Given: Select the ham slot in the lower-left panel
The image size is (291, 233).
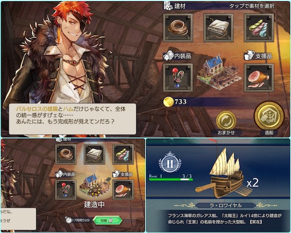Looking at the screenshot, I should click(123, 190).
